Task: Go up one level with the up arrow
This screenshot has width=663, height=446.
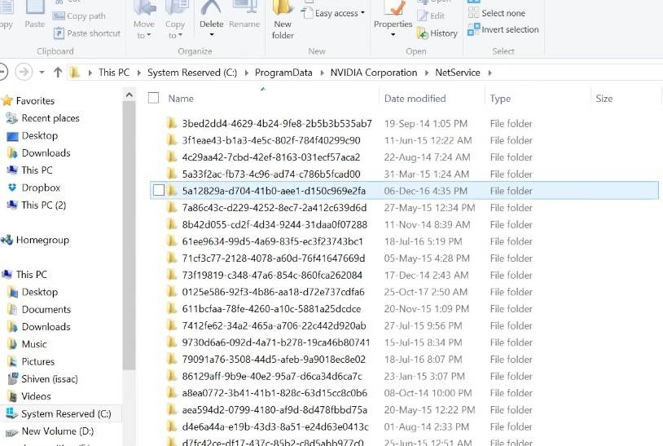Action: tap(58, 73)
